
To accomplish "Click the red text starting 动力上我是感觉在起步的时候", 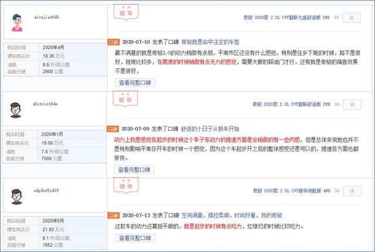I will click(x=207, y=140).
